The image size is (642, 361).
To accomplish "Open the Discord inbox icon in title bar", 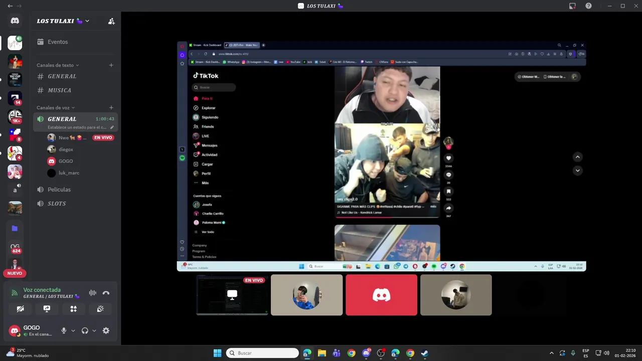I will [572, 6].
